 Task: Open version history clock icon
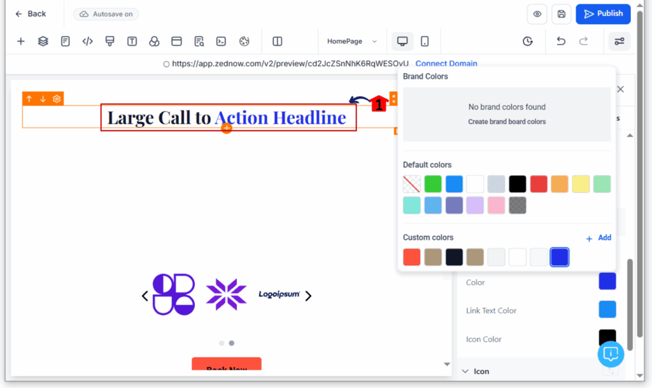(x=528, y=41)
